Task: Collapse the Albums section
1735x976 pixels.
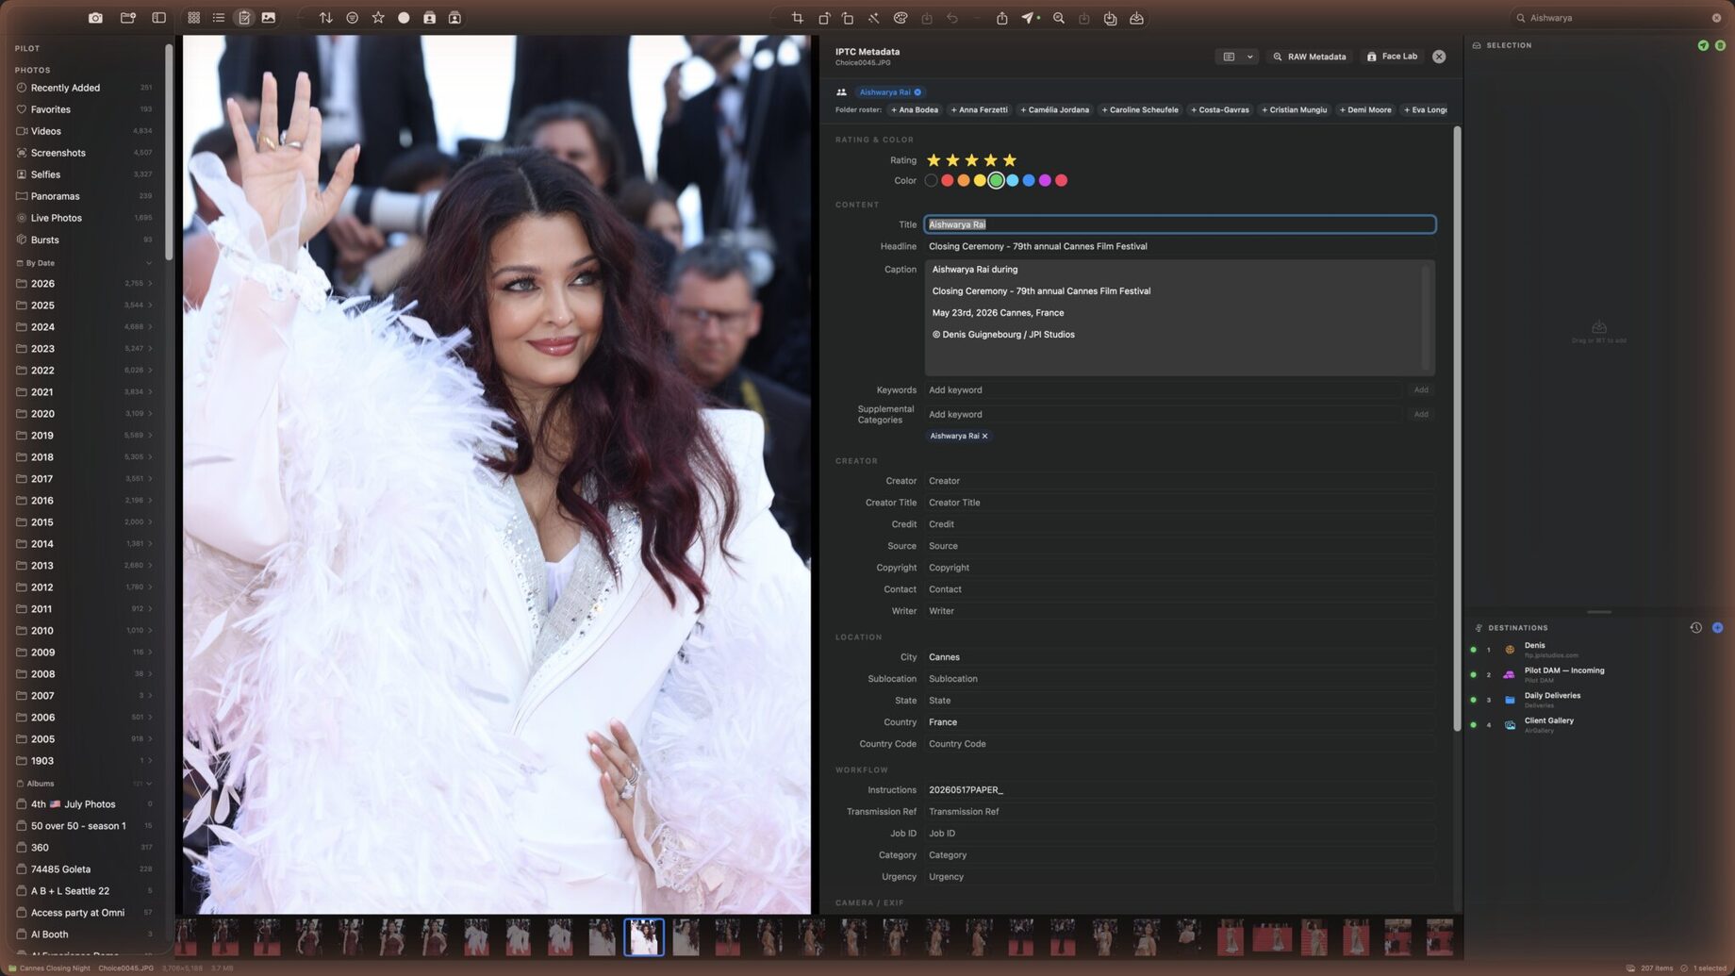Action: (149, 785)
